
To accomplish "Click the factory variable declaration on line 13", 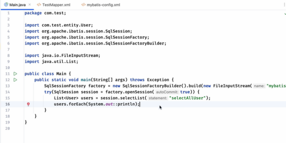I will pyautogui.click(x=97, y=86).
